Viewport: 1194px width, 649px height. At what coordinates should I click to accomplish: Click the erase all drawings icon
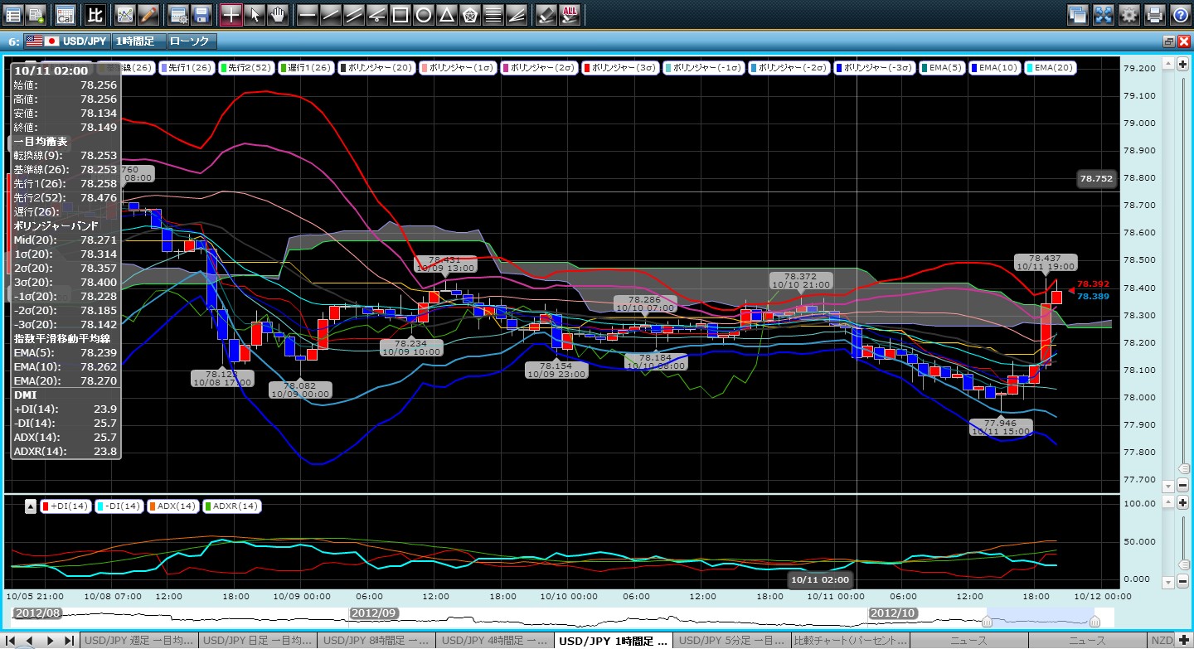570,14
